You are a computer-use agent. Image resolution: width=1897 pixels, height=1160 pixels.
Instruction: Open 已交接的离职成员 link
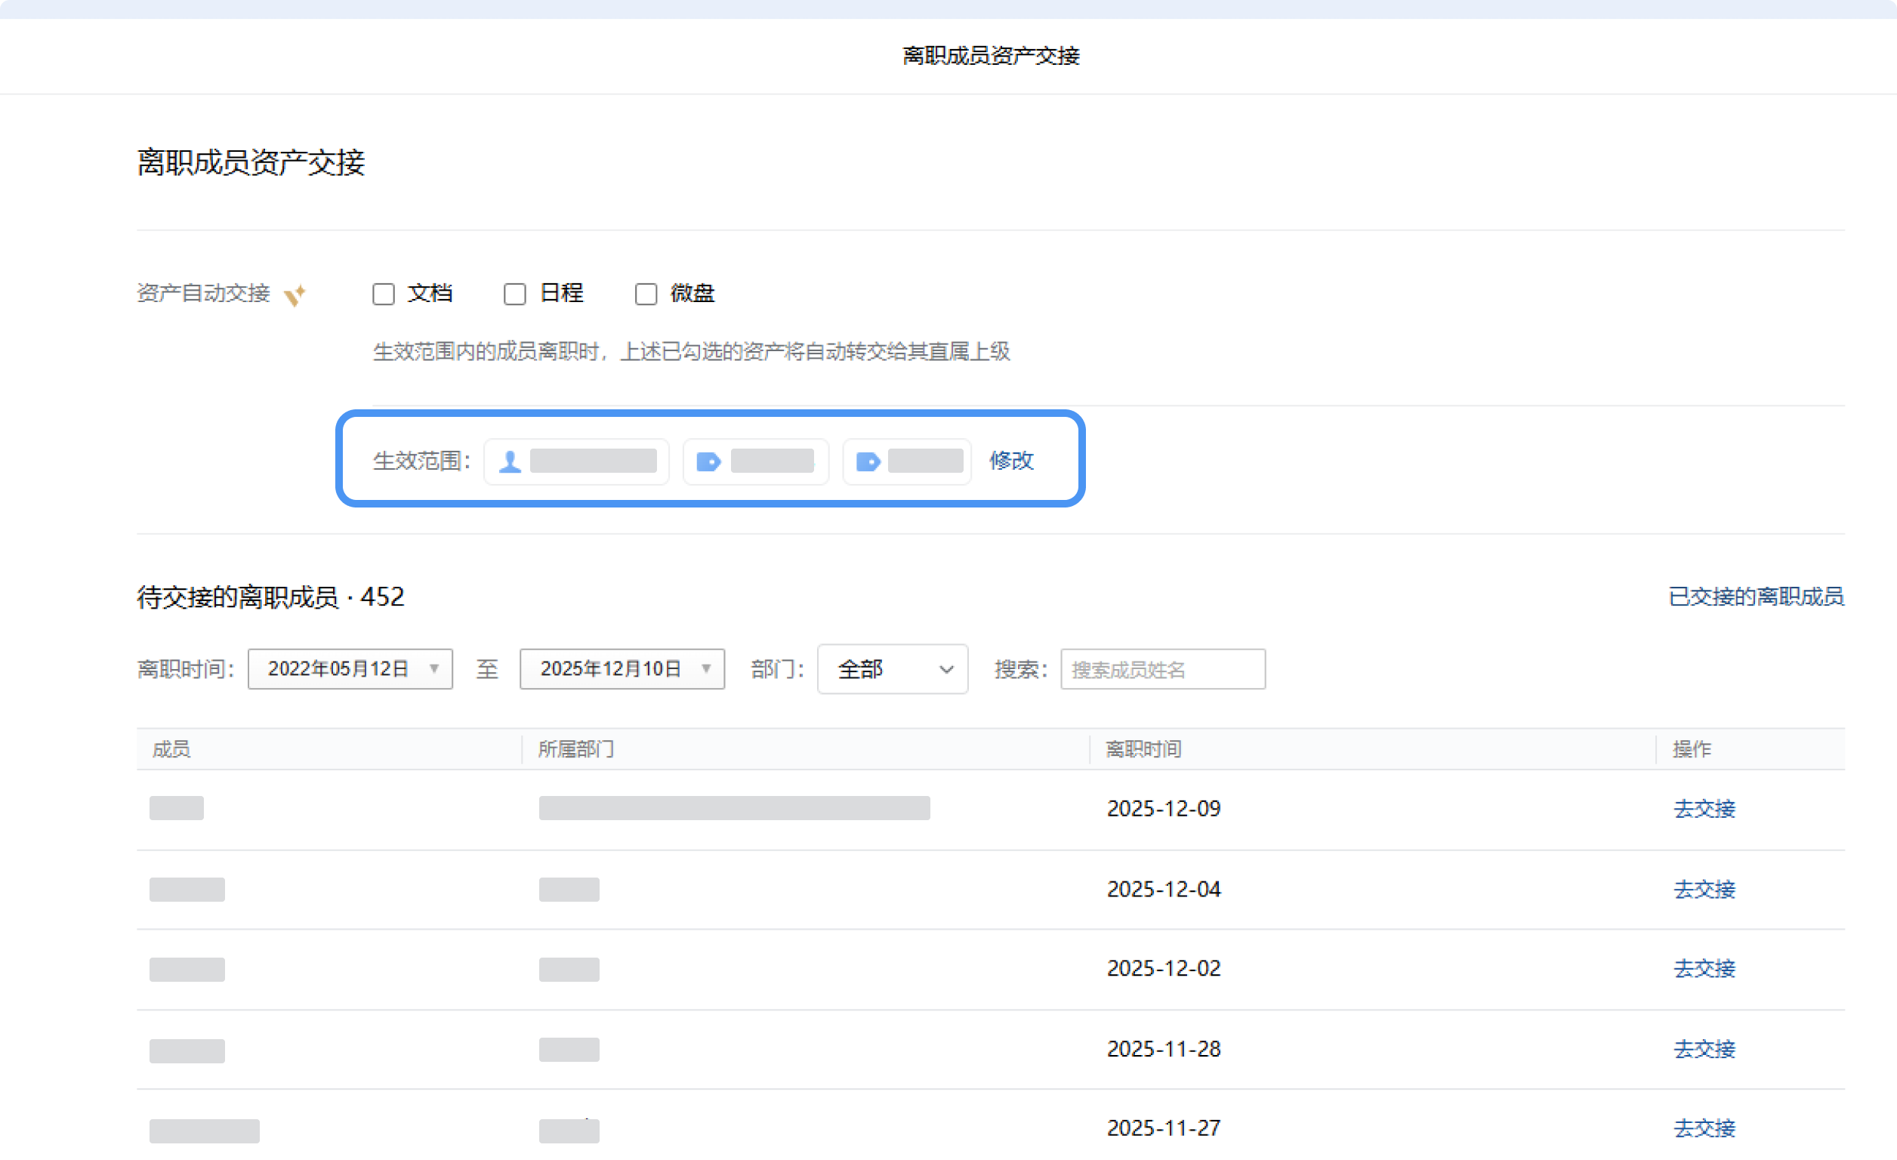tap(1756, 597)
